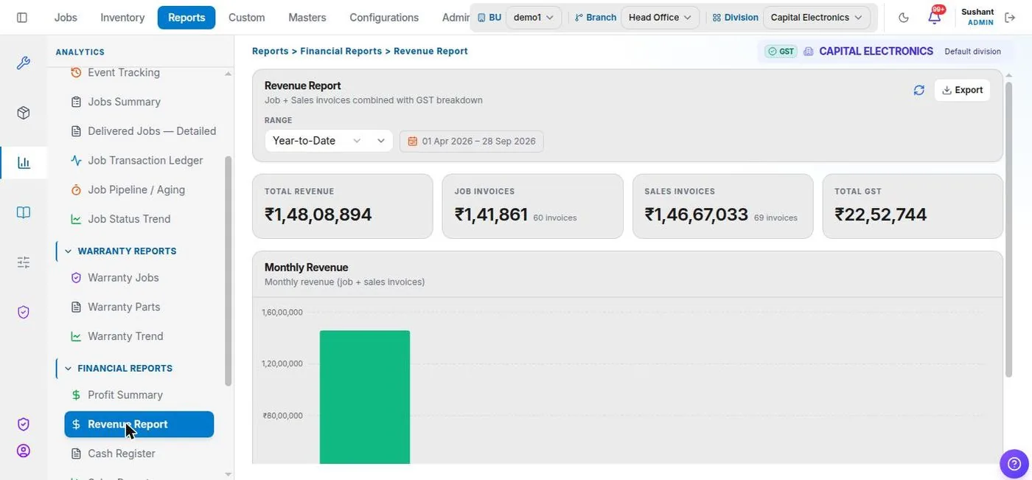Click the building icon beside Capital Electronics

point(809,52)
